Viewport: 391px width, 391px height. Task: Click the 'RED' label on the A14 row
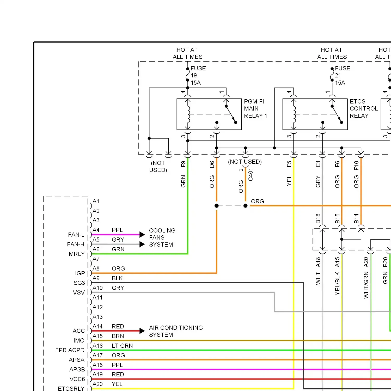118,326
